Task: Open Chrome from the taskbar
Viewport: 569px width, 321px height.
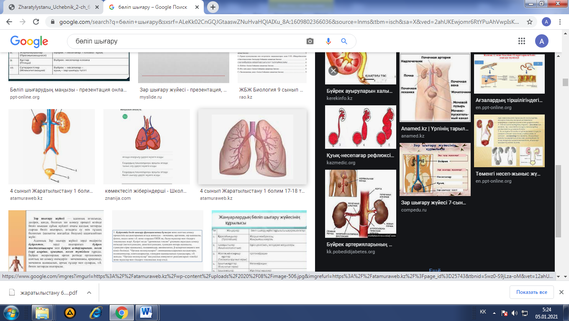Action: click(x=122, y=312)
